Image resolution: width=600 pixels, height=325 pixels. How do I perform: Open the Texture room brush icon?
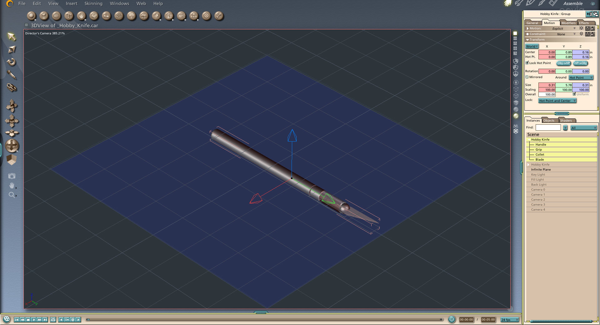[x=542, y=3]
